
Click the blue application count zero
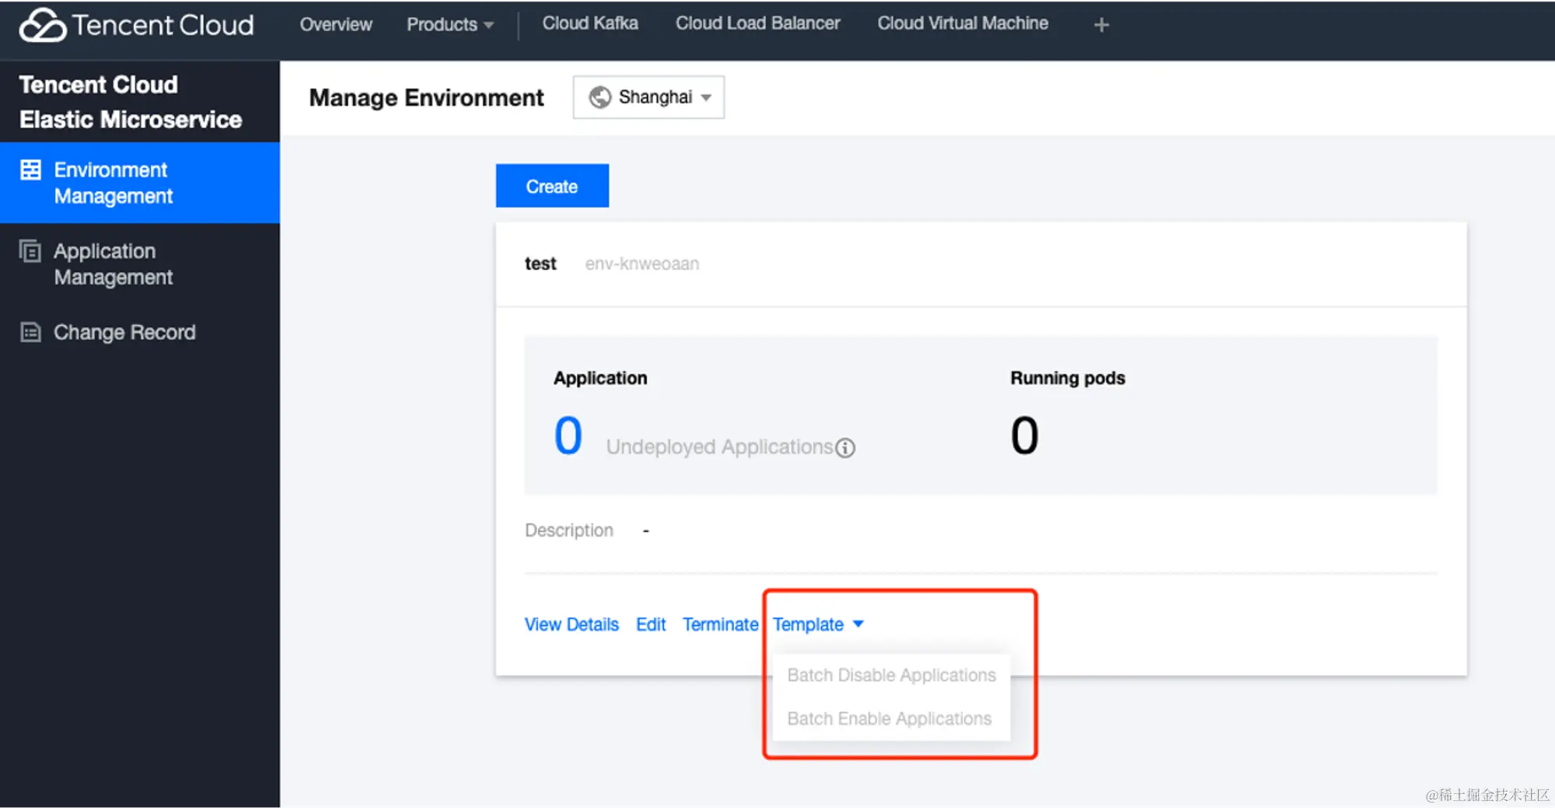point(568,435)
